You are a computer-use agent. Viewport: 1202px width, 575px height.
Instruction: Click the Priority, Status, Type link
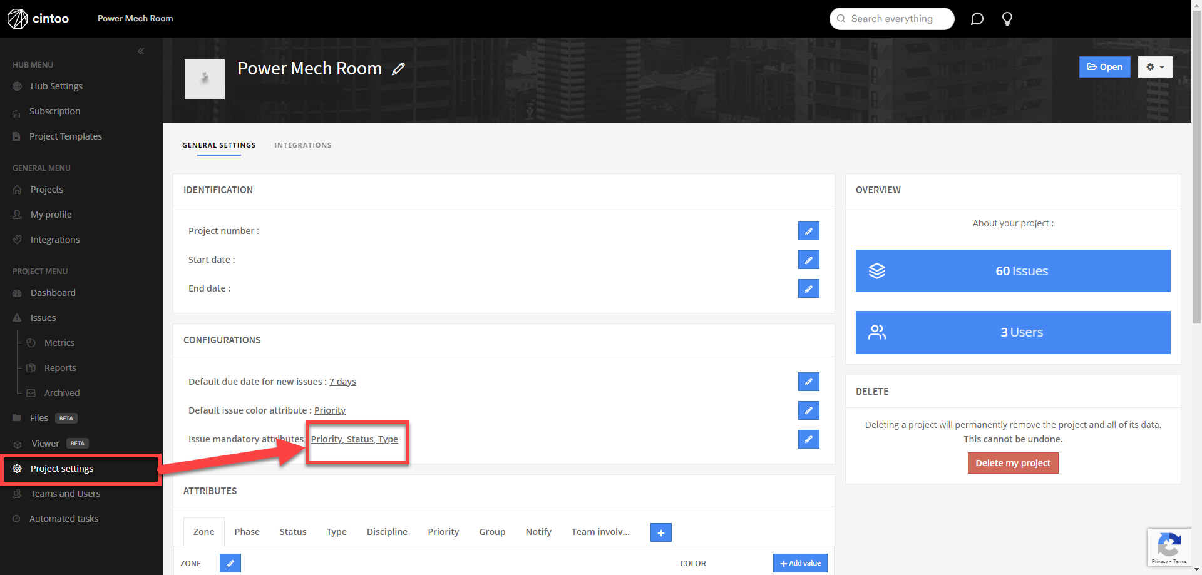354,439
